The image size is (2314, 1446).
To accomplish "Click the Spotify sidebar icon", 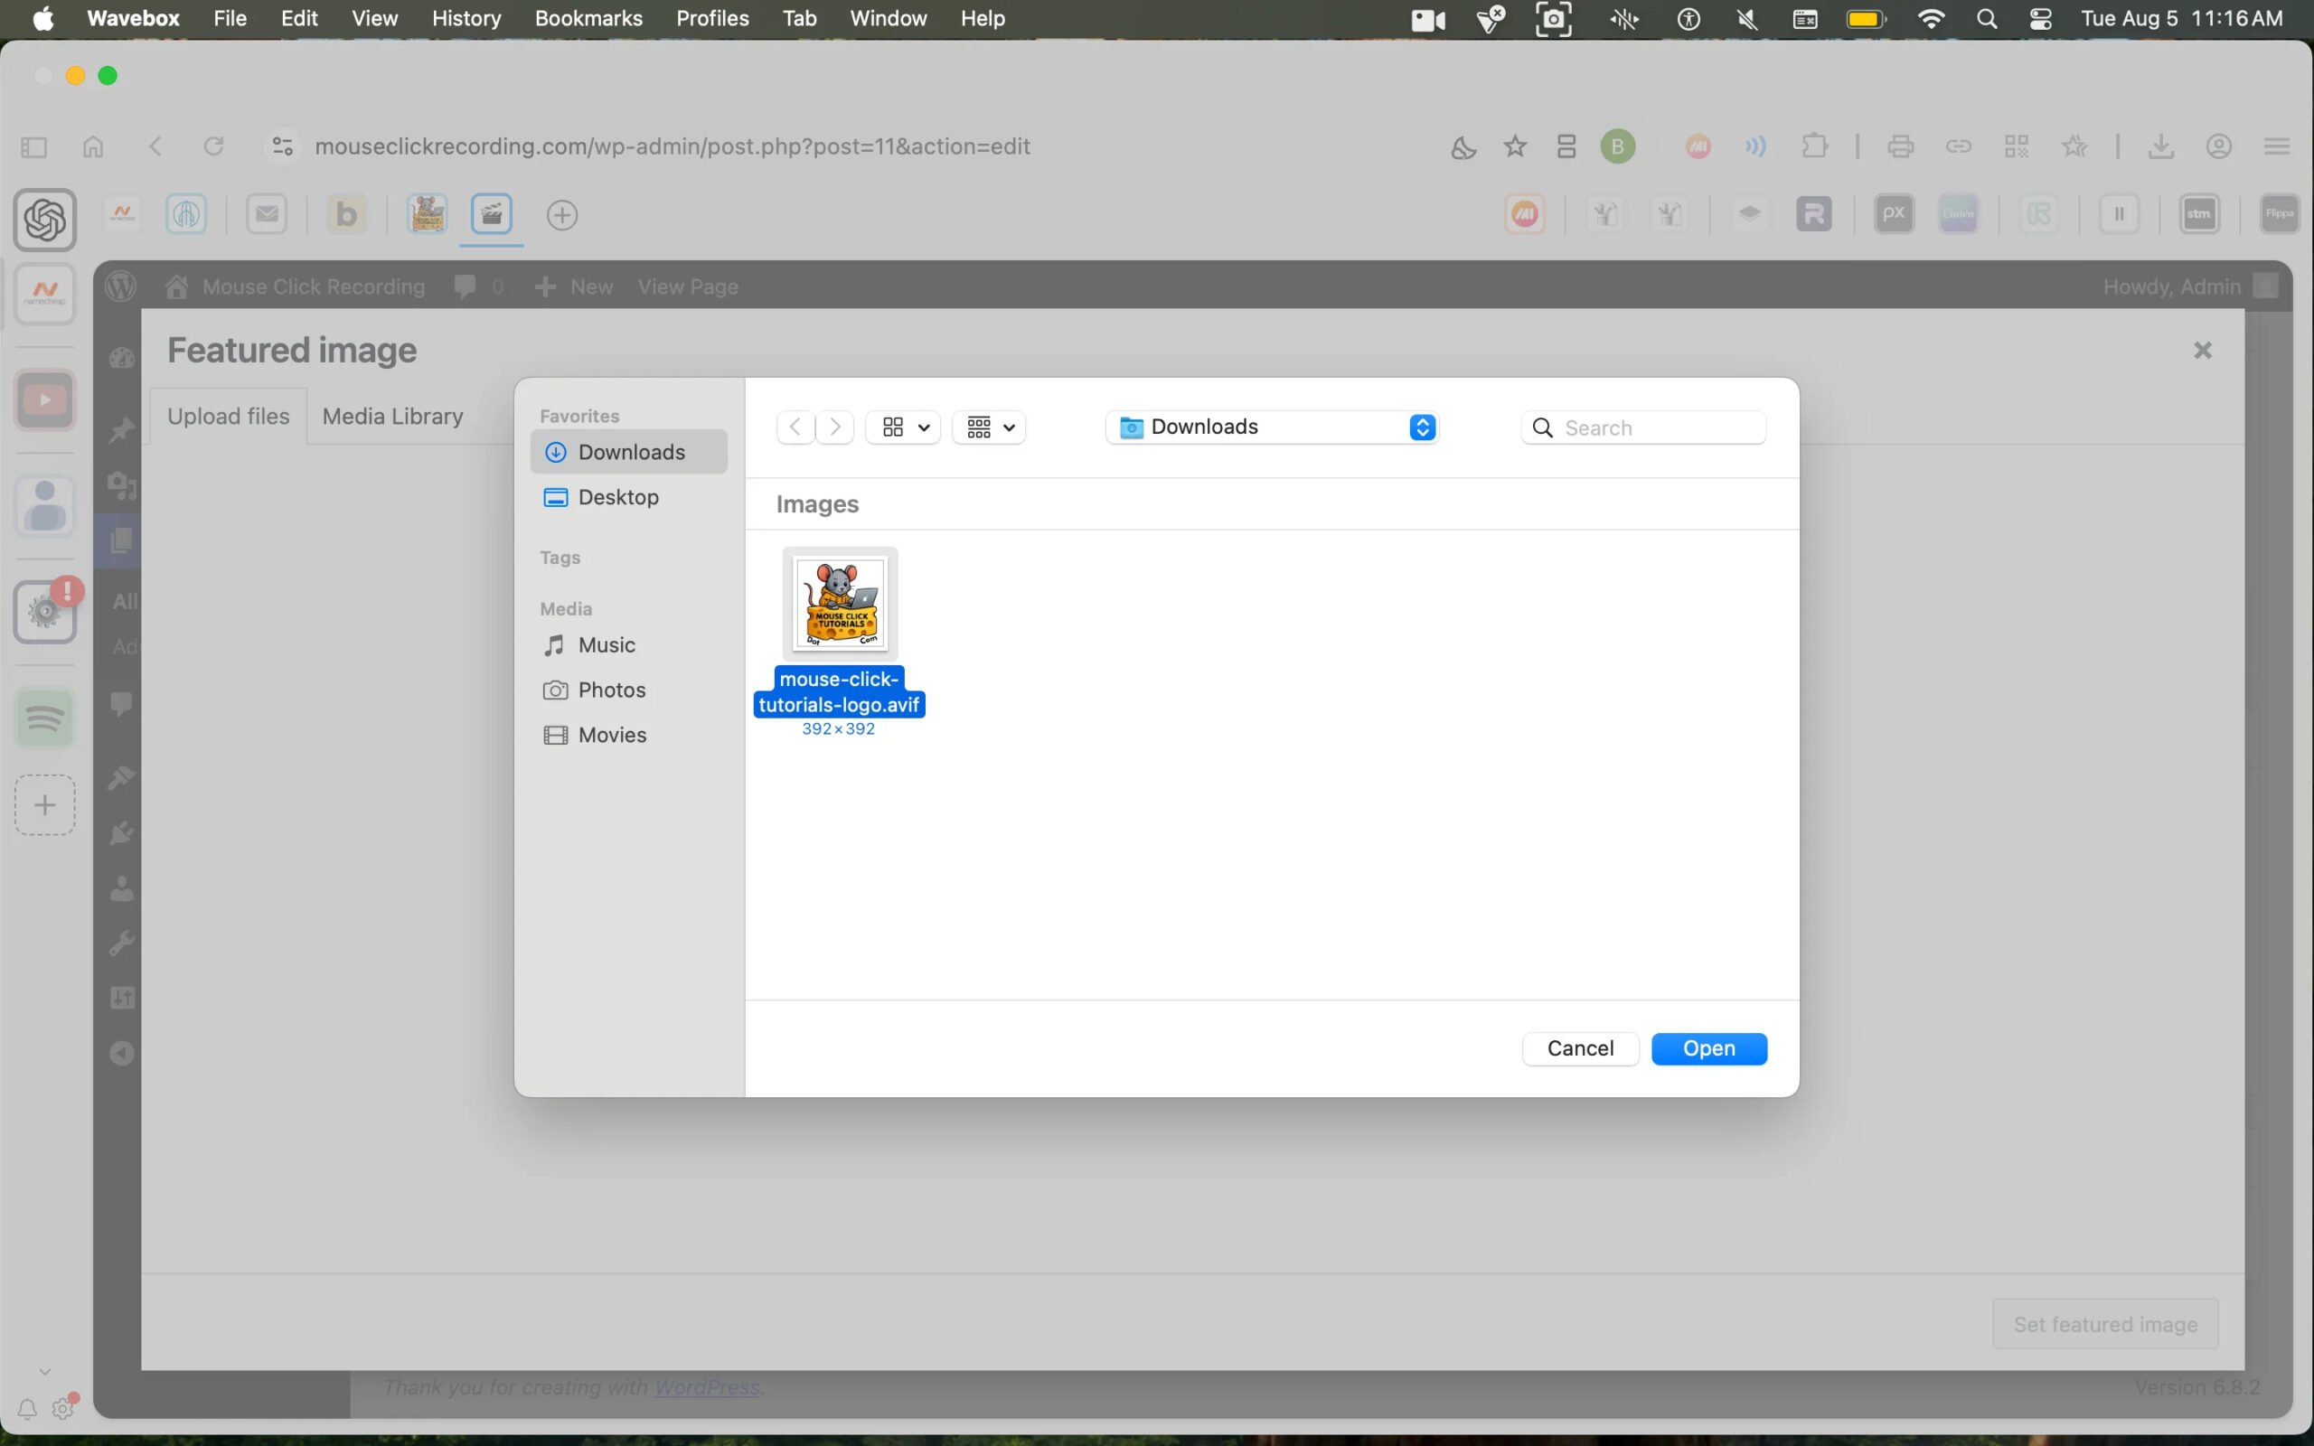I will pyautogui.click(x=45, y=718).
